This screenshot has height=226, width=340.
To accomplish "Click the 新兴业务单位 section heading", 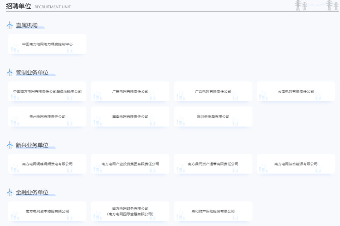I will click(x=32, y=145).
